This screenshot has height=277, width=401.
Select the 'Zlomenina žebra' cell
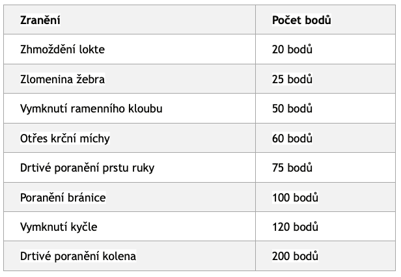click(62, 79)
